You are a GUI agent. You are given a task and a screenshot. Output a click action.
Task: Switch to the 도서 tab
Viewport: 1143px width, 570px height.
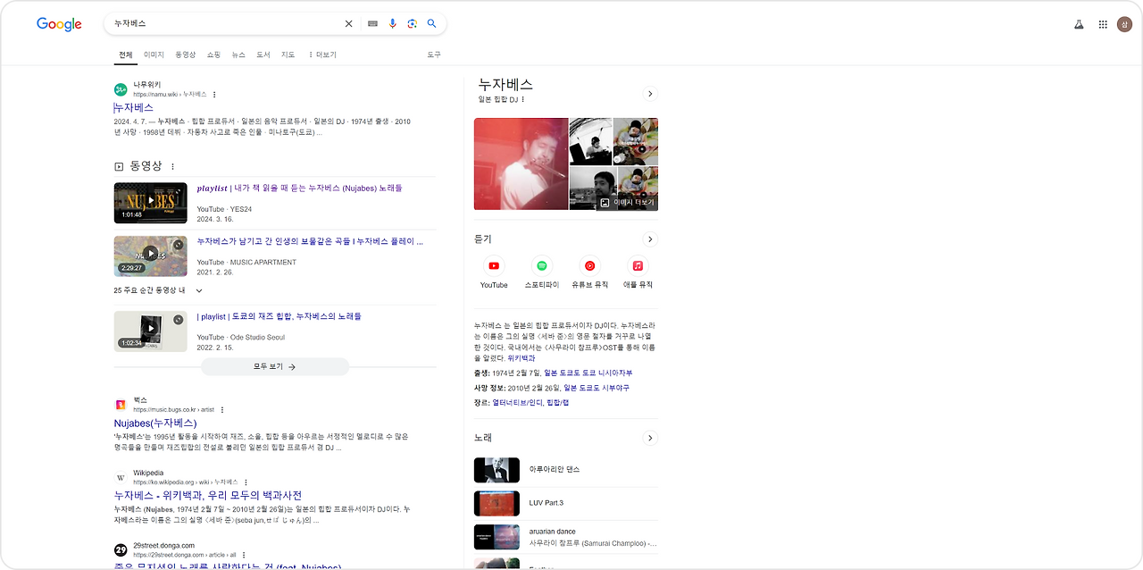pos(263,54)
